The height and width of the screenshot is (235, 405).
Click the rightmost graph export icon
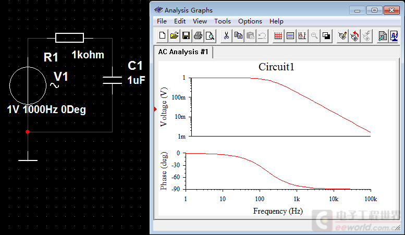point(394,35)
